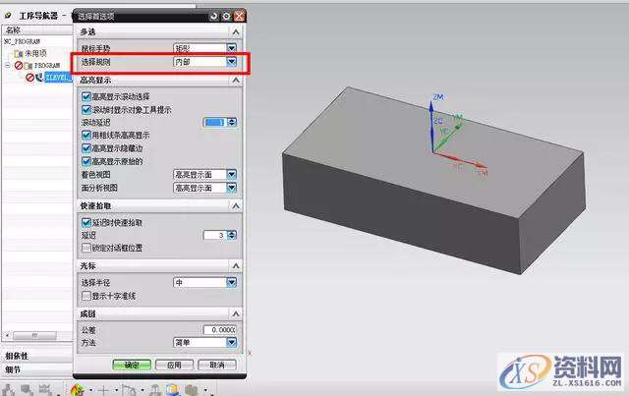629x396 pixels.
Task: Click the reset icon in dialog title bar
Action: tap(215, 16)
